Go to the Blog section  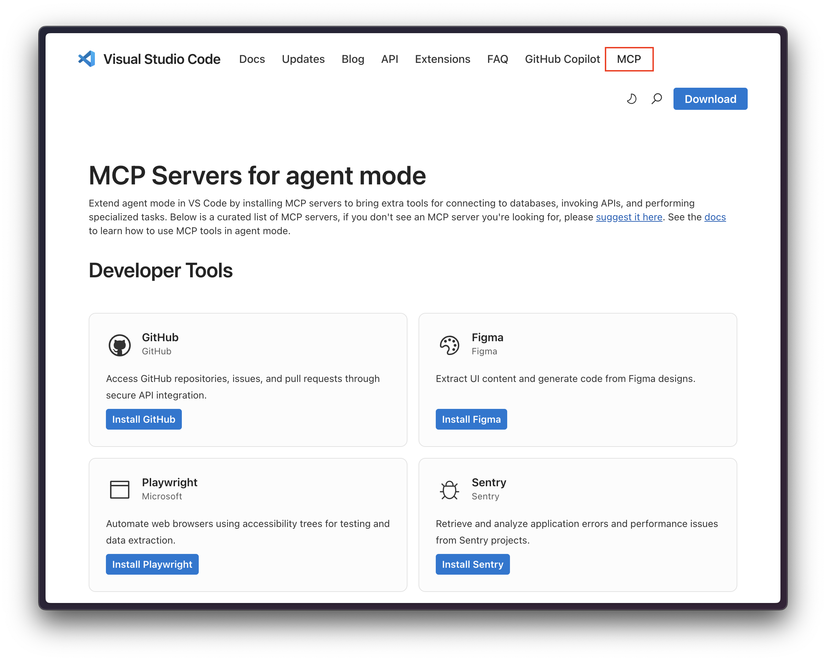click(353, 59)
